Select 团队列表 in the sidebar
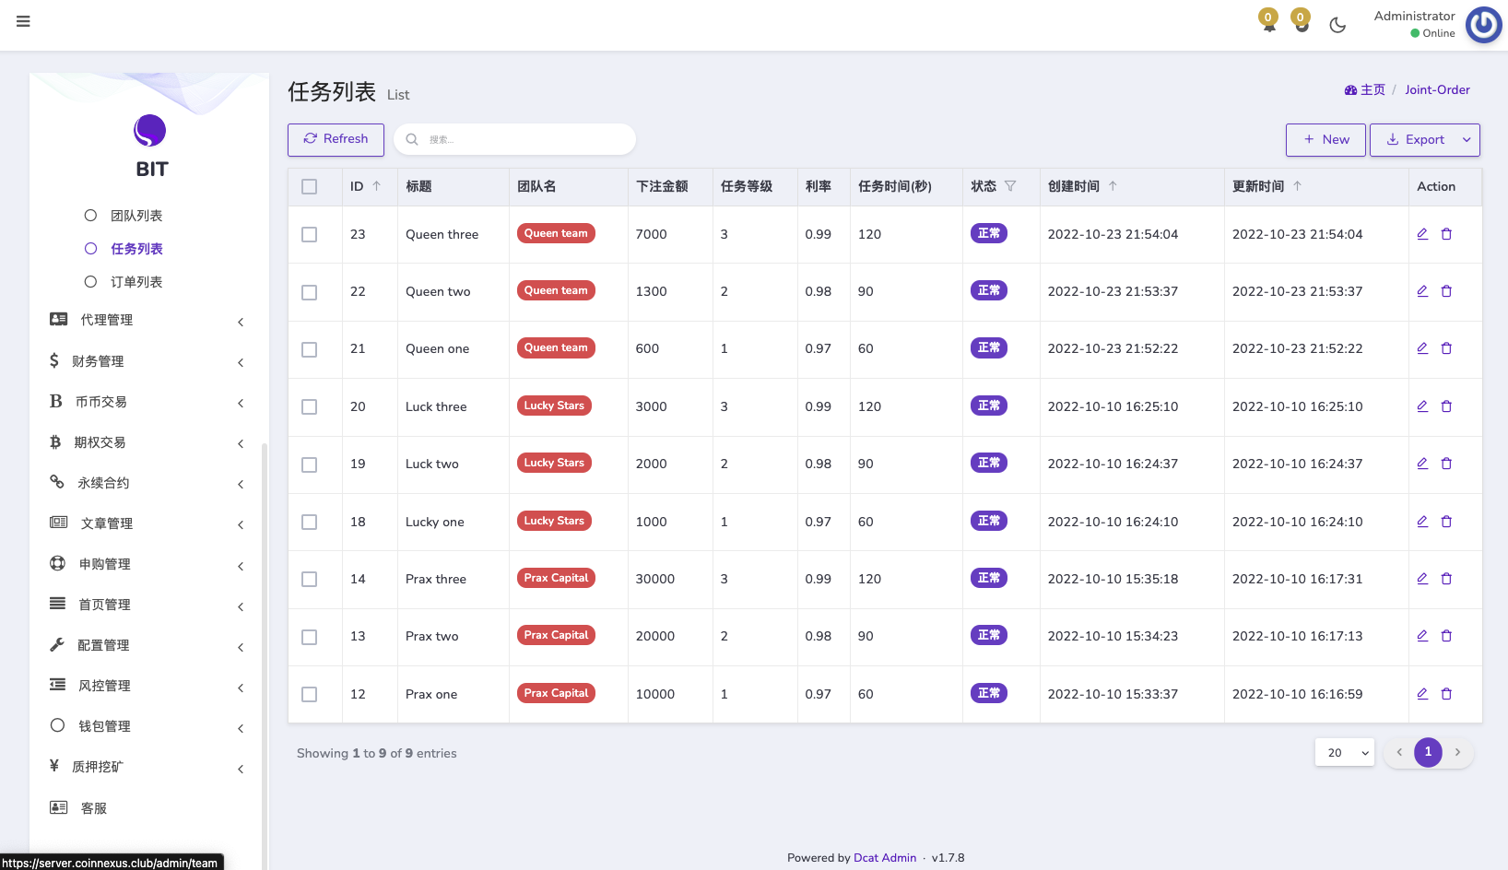 [x=136, y=216]
